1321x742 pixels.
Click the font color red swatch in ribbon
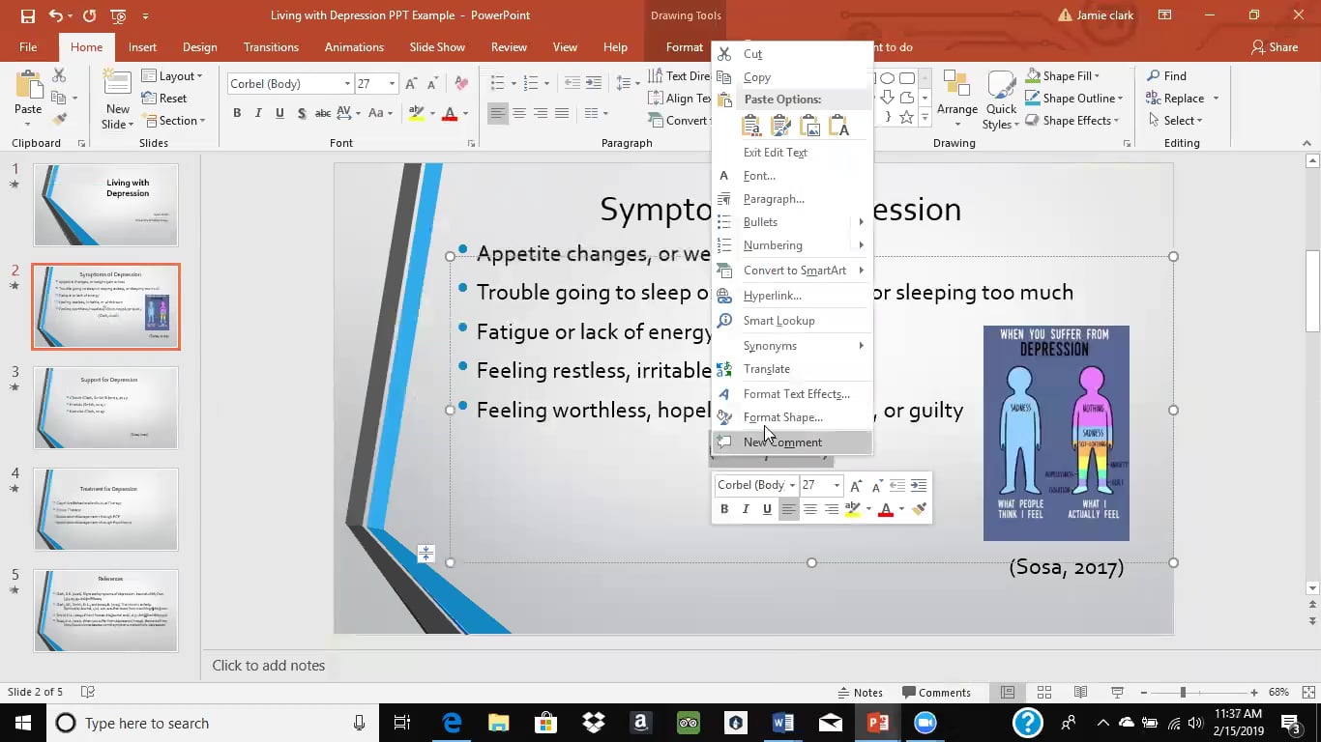pyautogui.click(x=449, y=113)
